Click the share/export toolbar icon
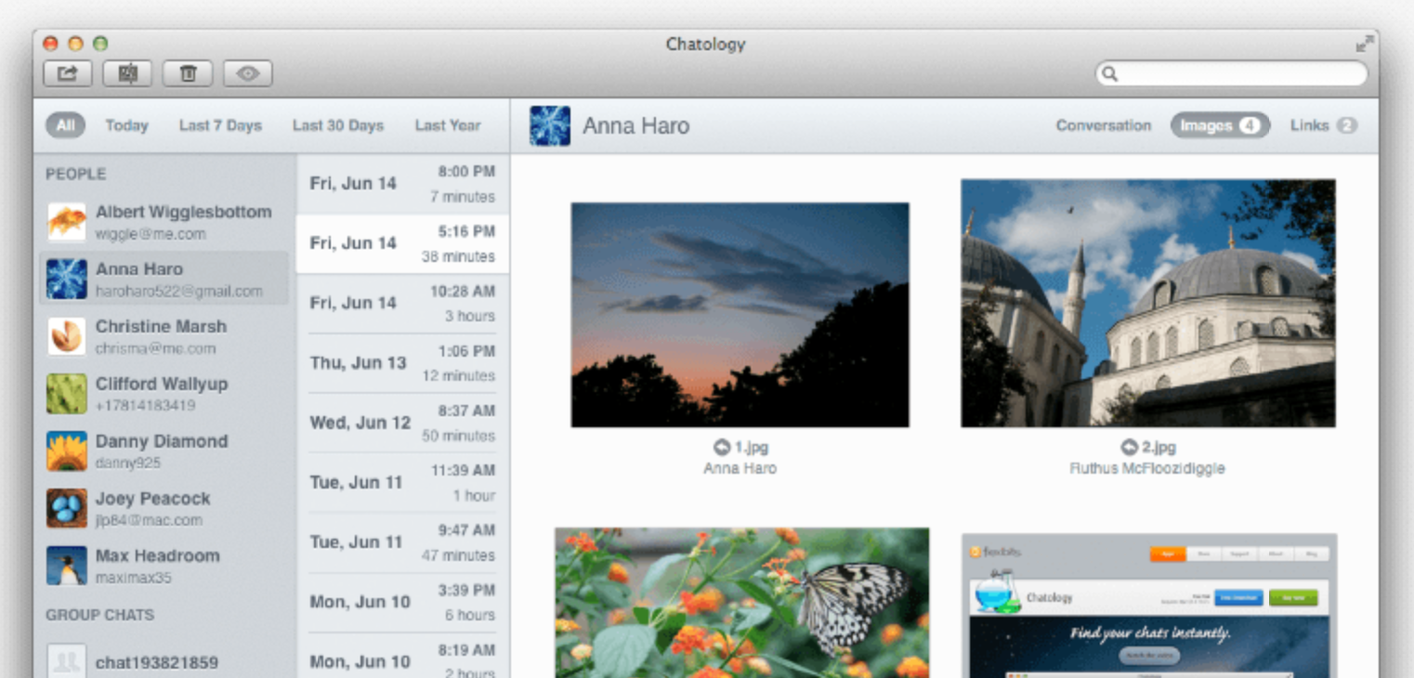Viewport: 1414px width, 678px height. point(67,73)
